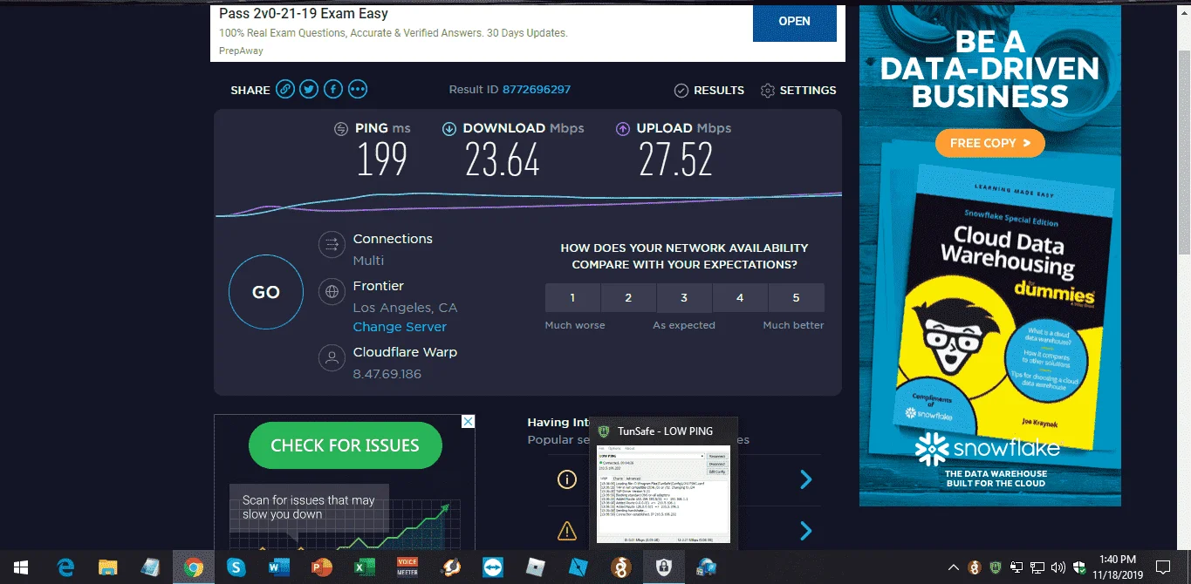Click the Frontier server globe icon
The height and width of the screenshot is (584, 1191).
point(332,292)
